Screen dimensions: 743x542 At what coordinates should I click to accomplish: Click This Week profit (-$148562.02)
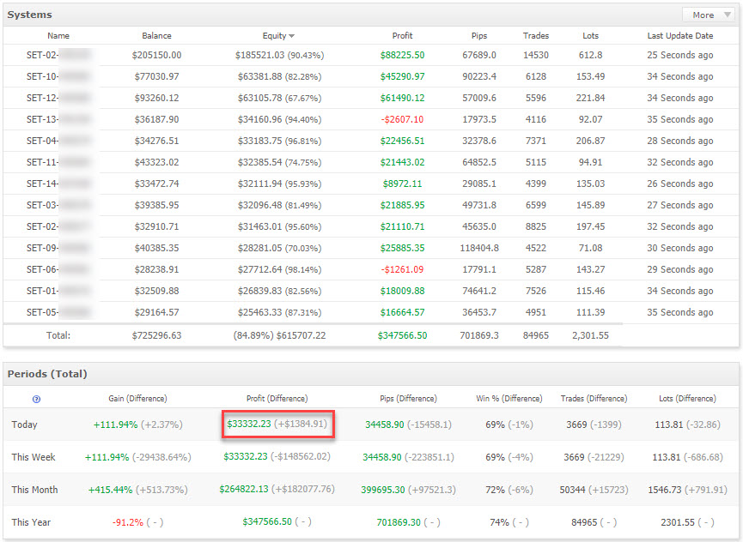point(301,456)
